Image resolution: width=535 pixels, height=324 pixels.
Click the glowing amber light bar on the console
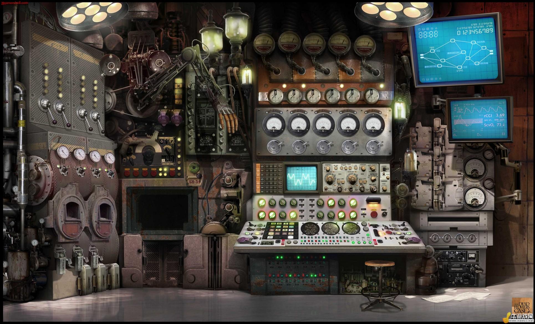pos(373,202)
